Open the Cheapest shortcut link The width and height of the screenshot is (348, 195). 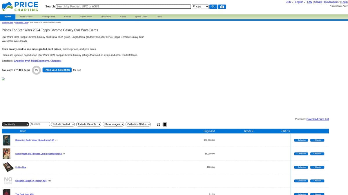(56, 61)
